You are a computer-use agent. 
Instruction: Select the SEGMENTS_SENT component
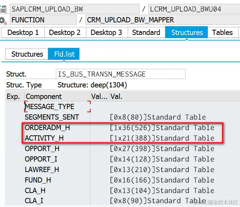[x=52, y=117]
